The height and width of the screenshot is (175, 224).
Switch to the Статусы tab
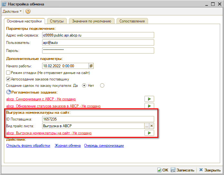pos(57,21)
